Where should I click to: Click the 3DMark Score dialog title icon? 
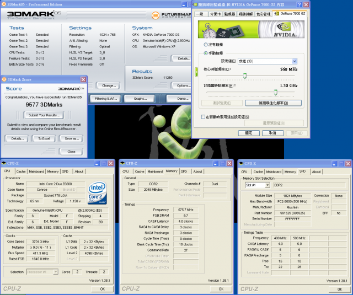(x=4, y=79)
